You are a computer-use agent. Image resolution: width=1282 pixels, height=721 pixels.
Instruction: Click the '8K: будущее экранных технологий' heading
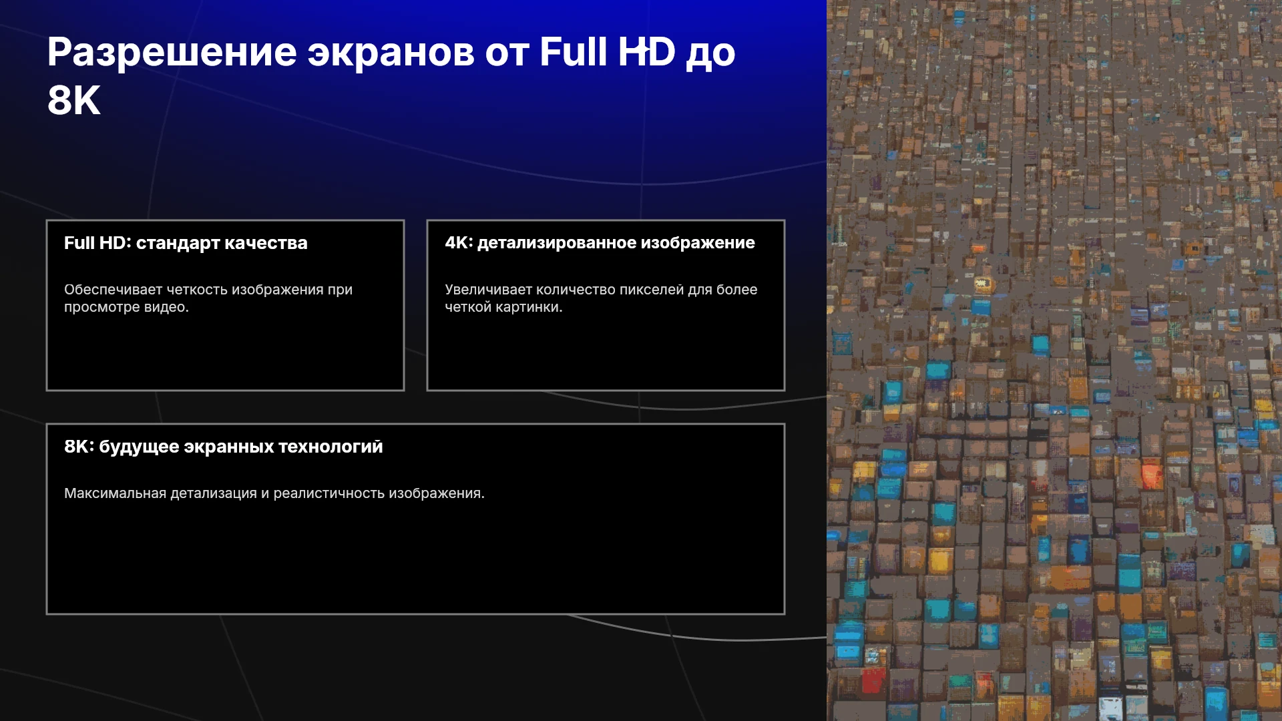pos(224,447)
